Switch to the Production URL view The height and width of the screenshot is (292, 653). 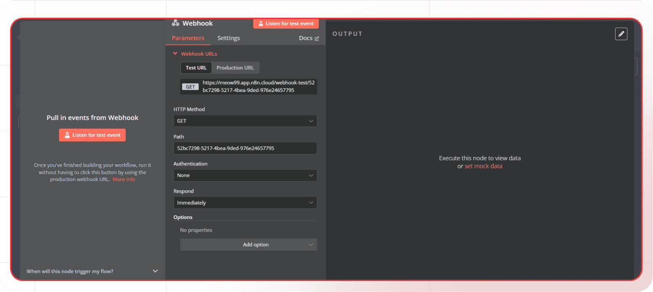[235, 68]
